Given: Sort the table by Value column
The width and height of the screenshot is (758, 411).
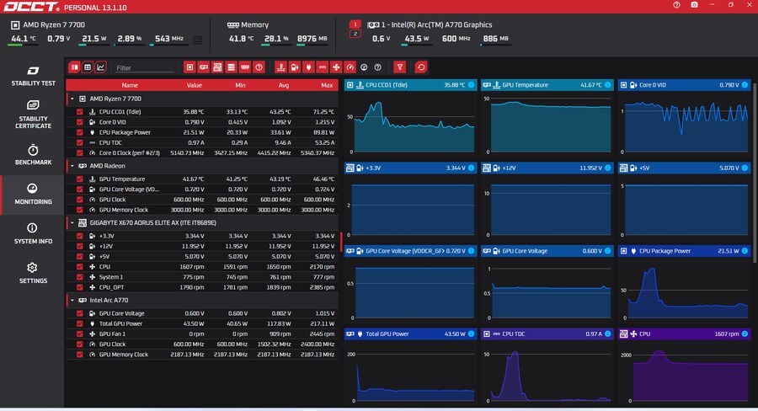Looking at the screenshot, I should click(194, 85).
